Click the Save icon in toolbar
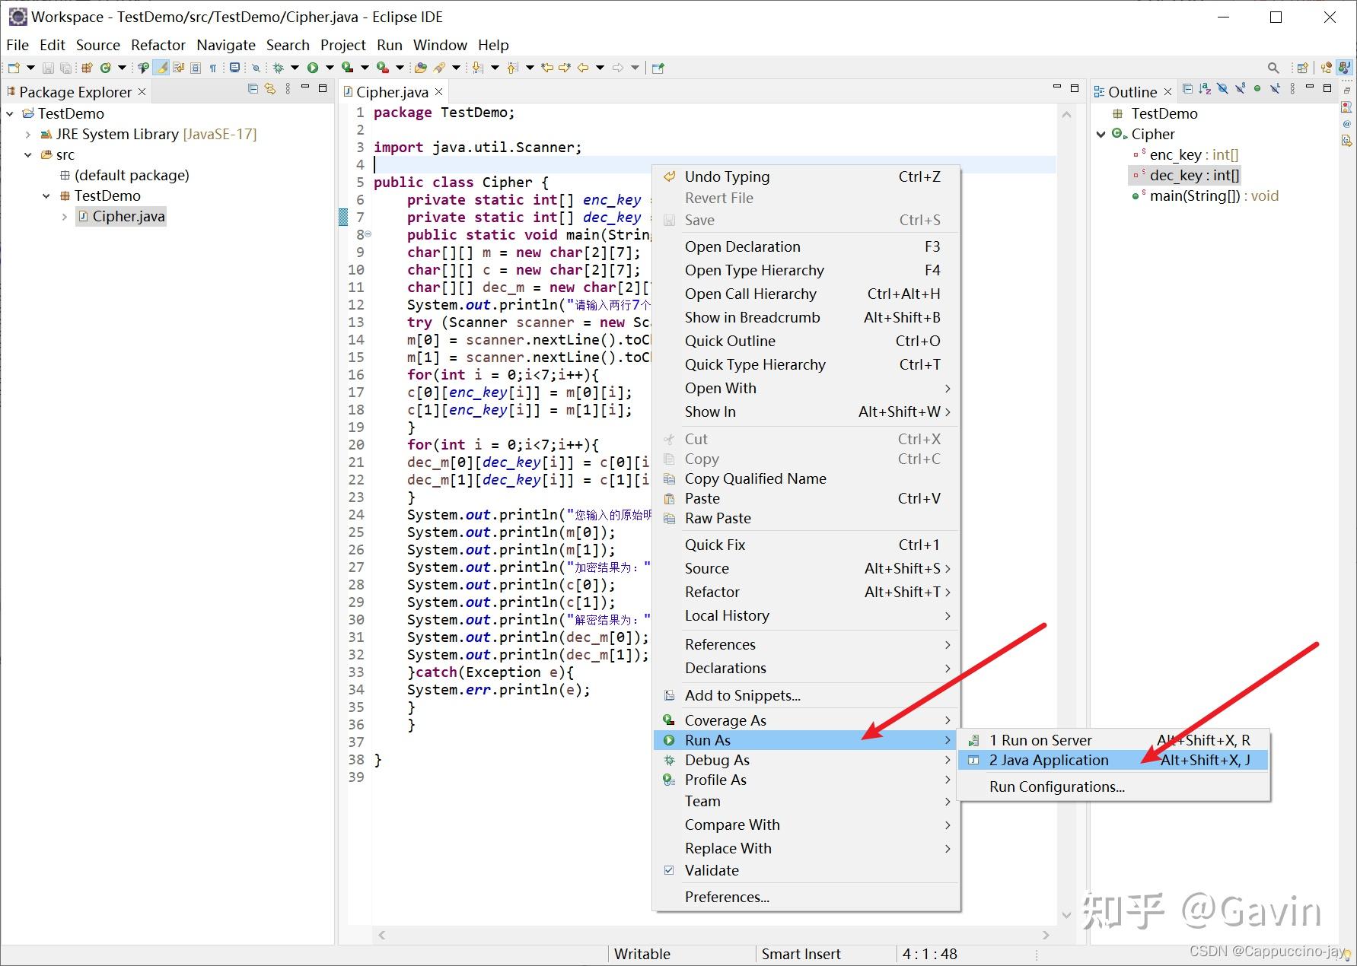The image size is (1357, 966). (48, 68)
